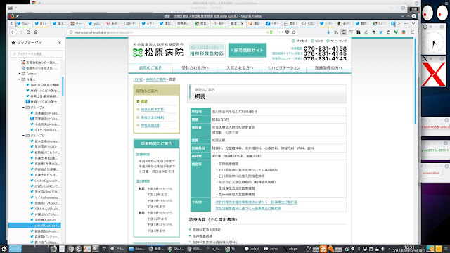450x253 pixels.
Task: Open the KDE application launcher in taskbar
Action: pos(4,249)
